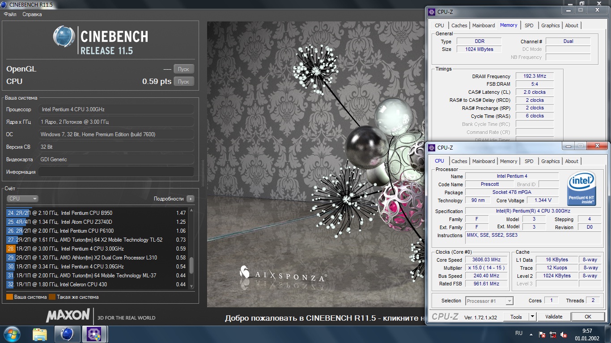Screen dimensions: 611x343
Task: Click the Информация text field
Action: point(116,172)
